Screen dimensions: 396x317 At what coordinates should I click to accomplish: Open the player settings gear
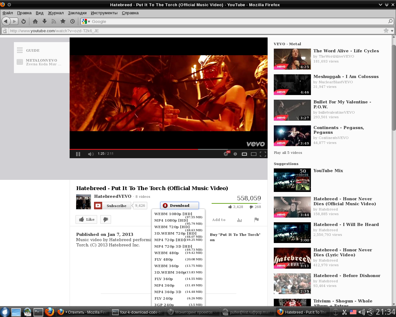click(x=226, y=154)
